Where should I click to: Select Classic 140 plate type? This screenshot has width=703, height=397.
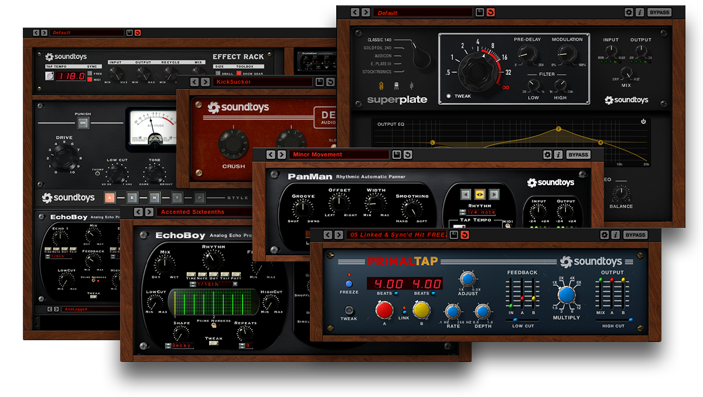(x=380, y=40)
